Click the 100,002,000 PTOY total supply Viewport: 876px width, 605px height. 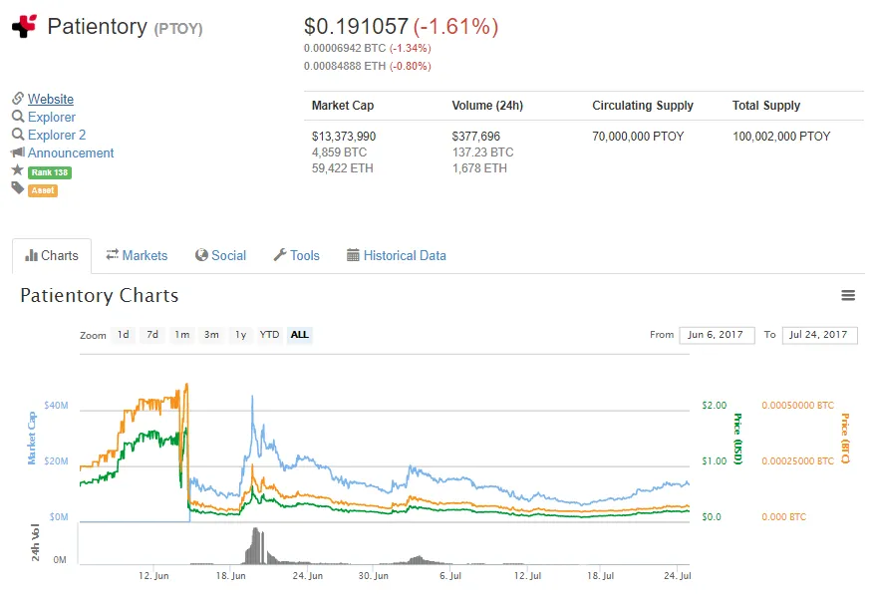tap(781, 137)
